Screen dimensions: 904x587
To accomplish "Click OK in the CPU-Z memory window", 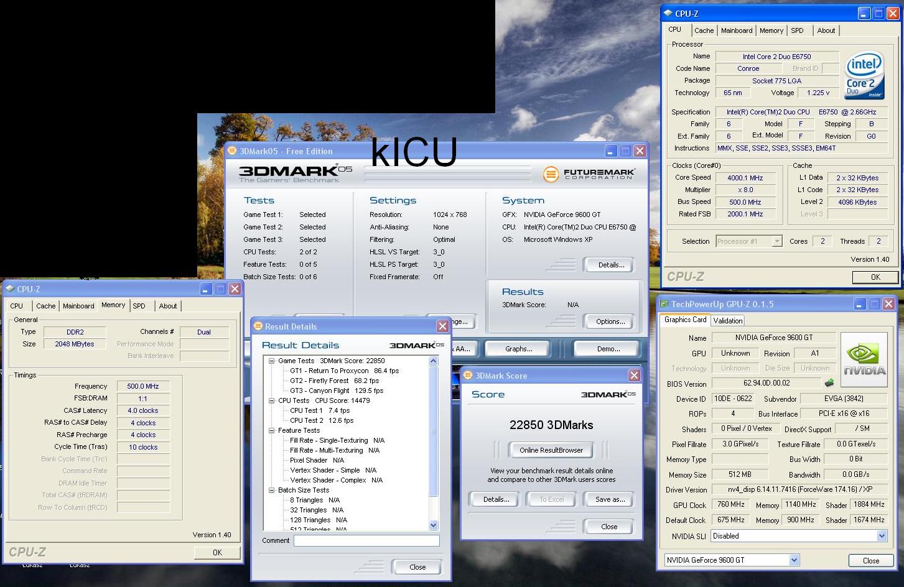I will [x=217, y=552].
